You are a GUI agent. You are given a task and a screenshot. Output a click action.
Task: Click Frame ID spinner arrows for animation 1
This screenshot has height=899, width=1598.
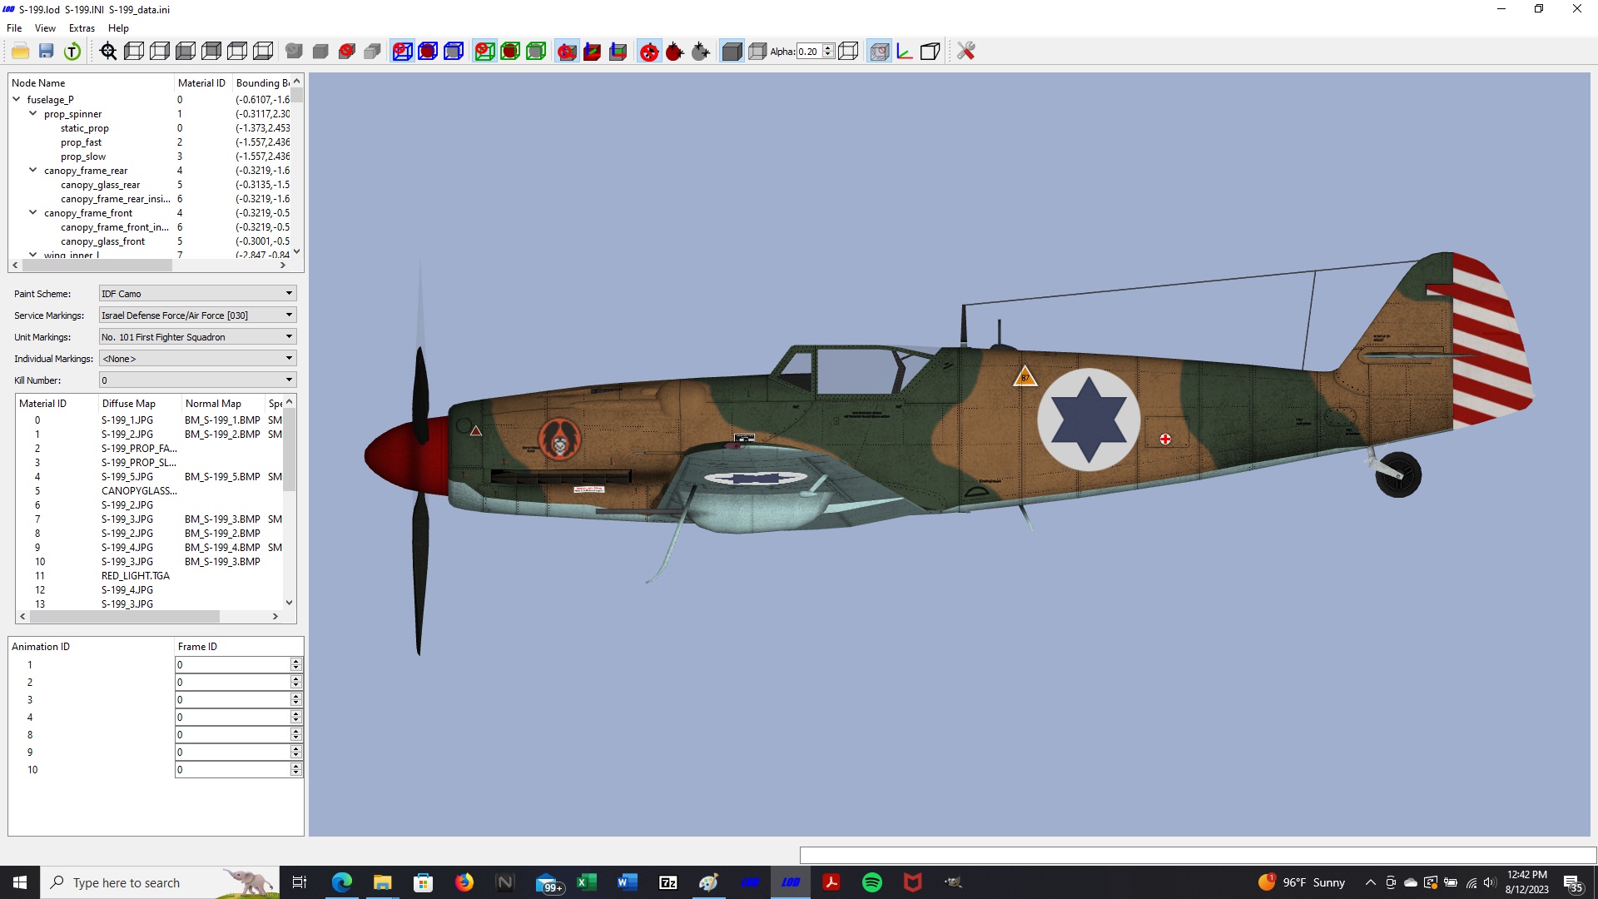click(295, 665)
